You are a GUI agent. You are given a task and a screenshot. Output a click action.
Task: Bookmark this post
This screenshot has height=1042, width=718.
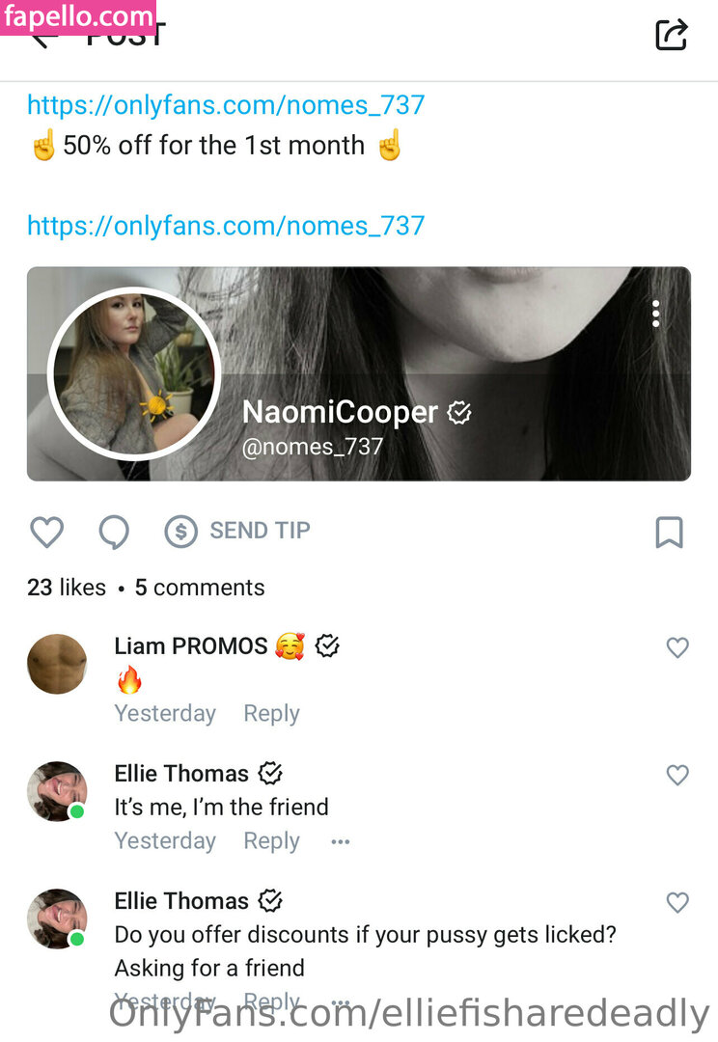tap(669, 532)
